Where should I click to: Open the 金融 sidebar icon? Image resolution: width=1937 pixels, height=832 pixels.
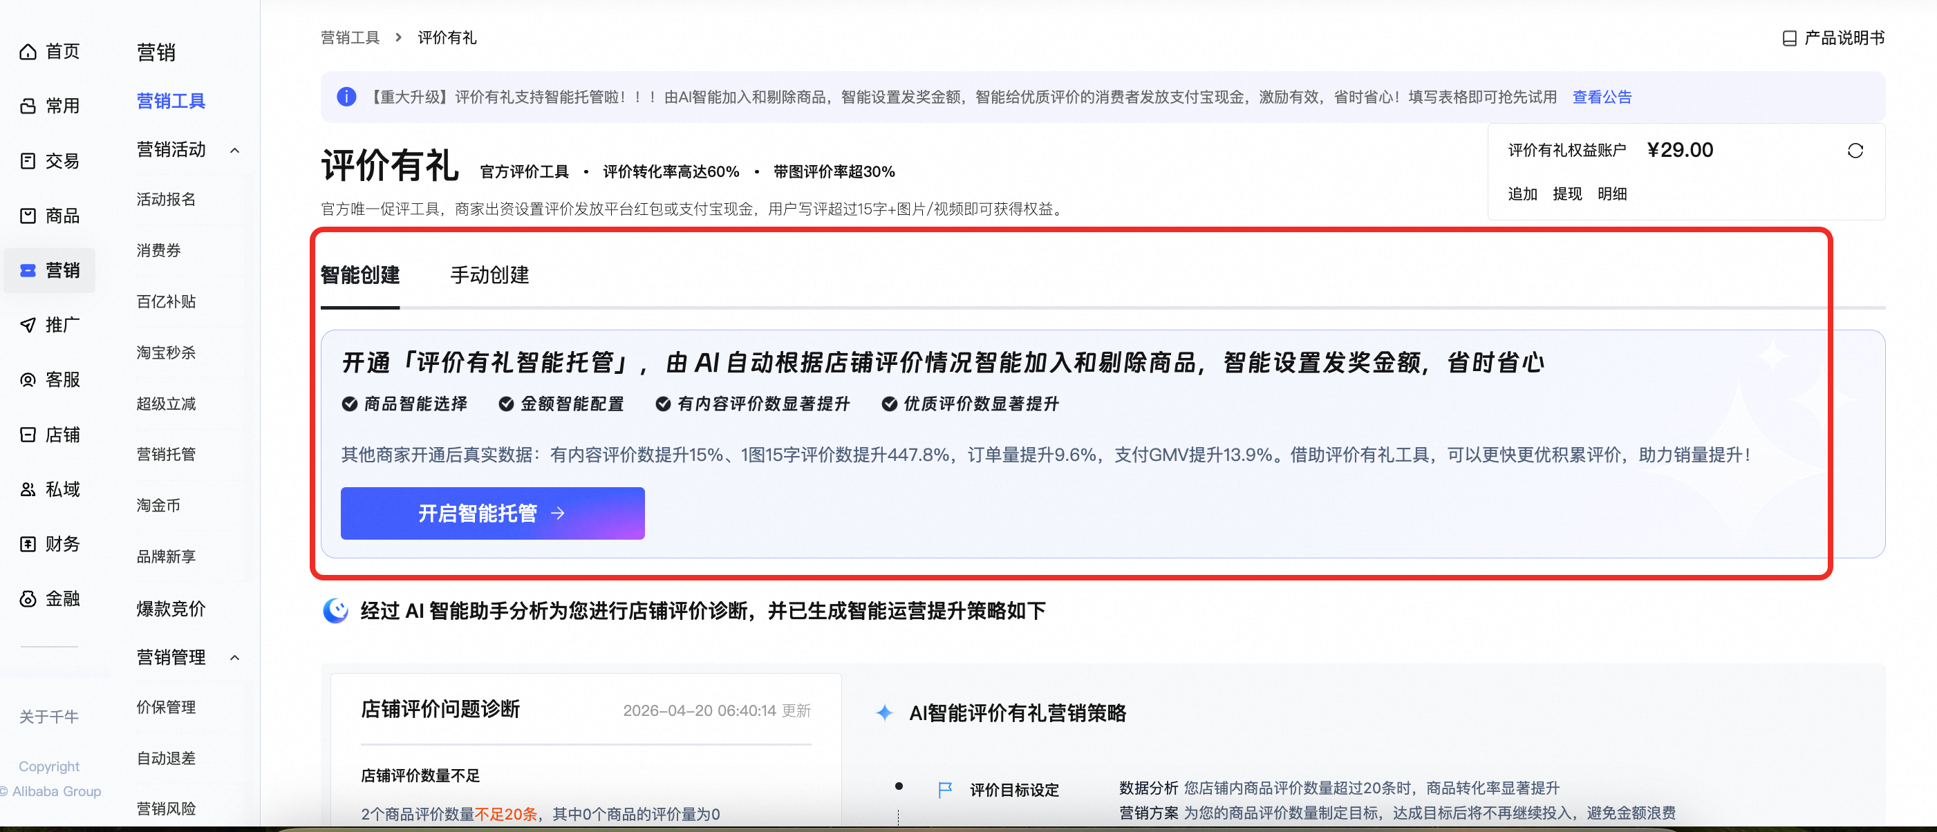pyautogui.click(x=28, y=599)
